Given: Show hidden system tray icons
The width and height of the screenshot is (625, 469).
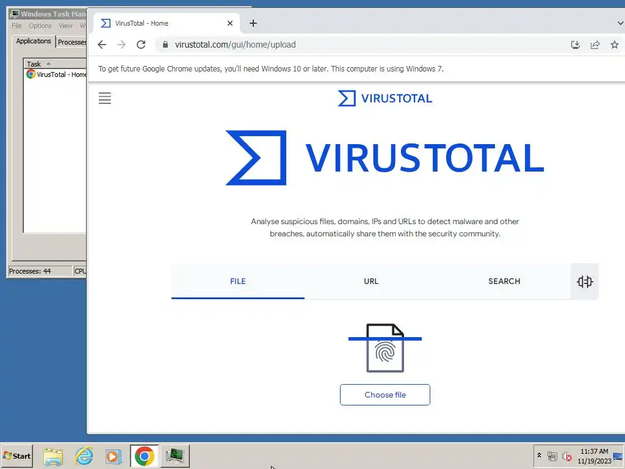Looking at the screenshot, I should pyautogui.click(x=540, y=456).
